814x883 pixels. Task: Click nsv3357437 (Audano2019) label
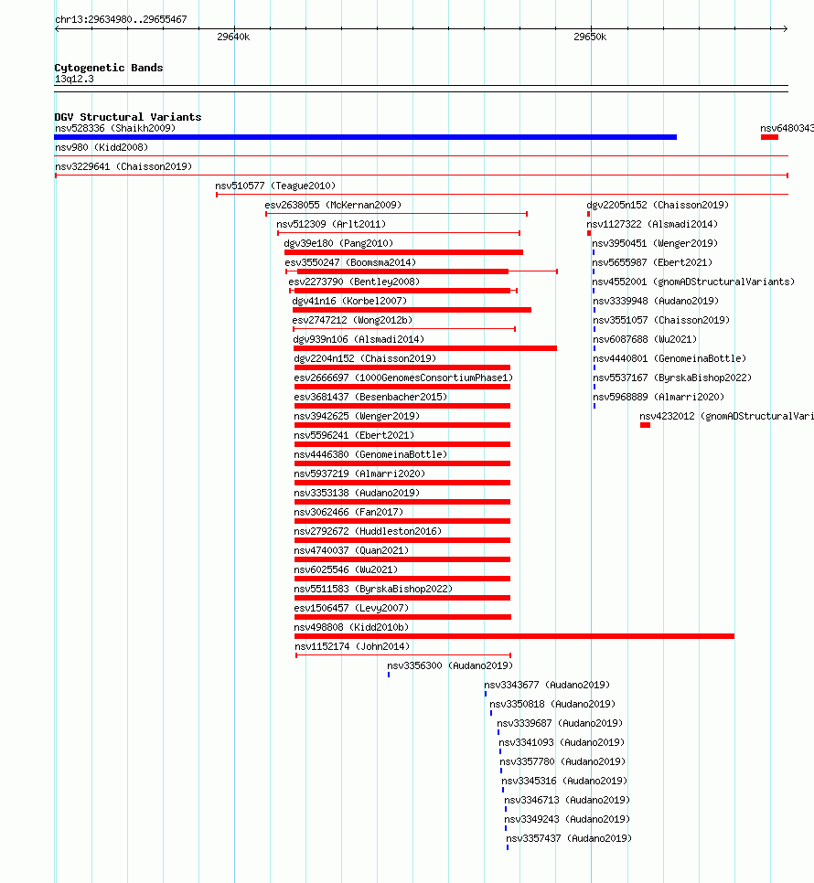569,838
